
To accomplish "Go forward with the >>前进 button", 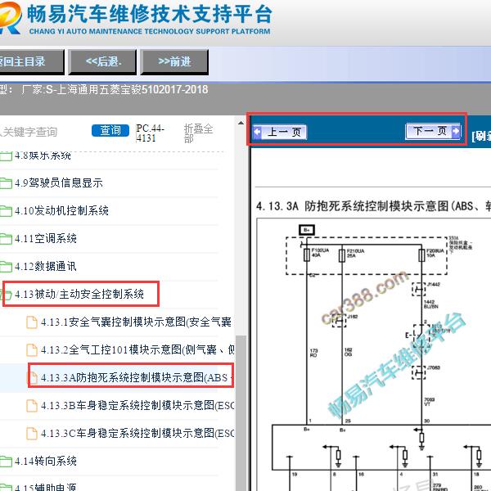I will point(174,61).
